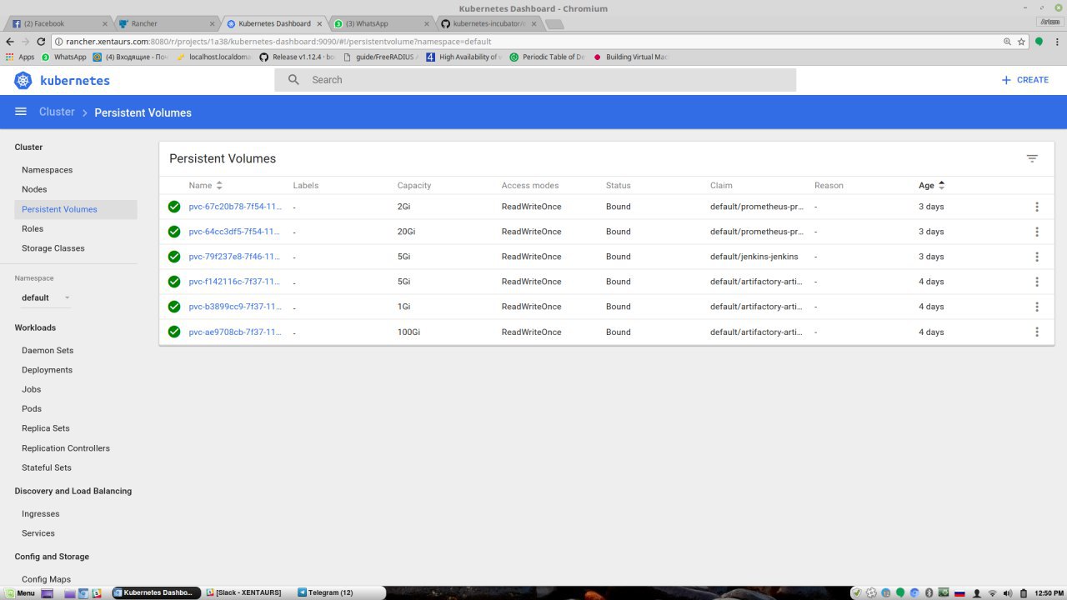Reload the page in Chromium
The image size is (1067, 600).
pos(41,42)
